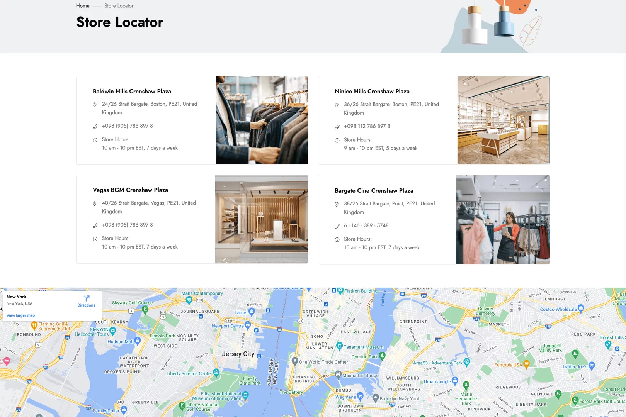Click the One World Trade Center map marker
The height and width of the screenshot is (417, 626).
[295, 361]
